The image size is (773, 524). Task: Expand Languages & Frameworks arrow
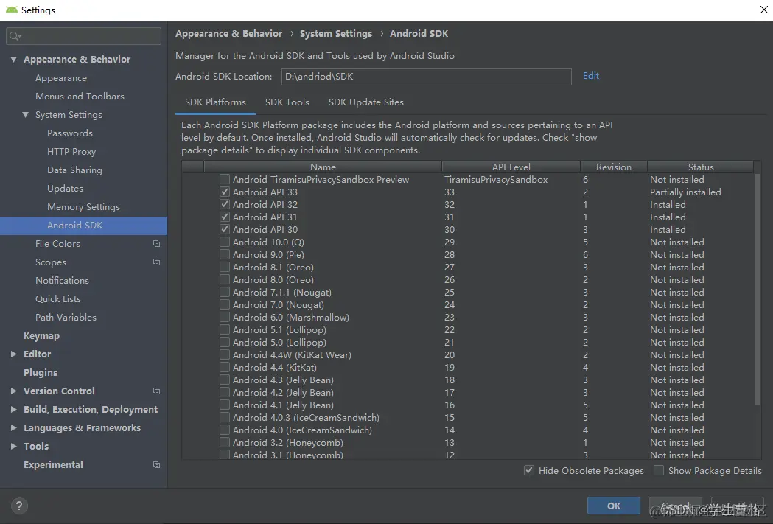pos(13,427)
